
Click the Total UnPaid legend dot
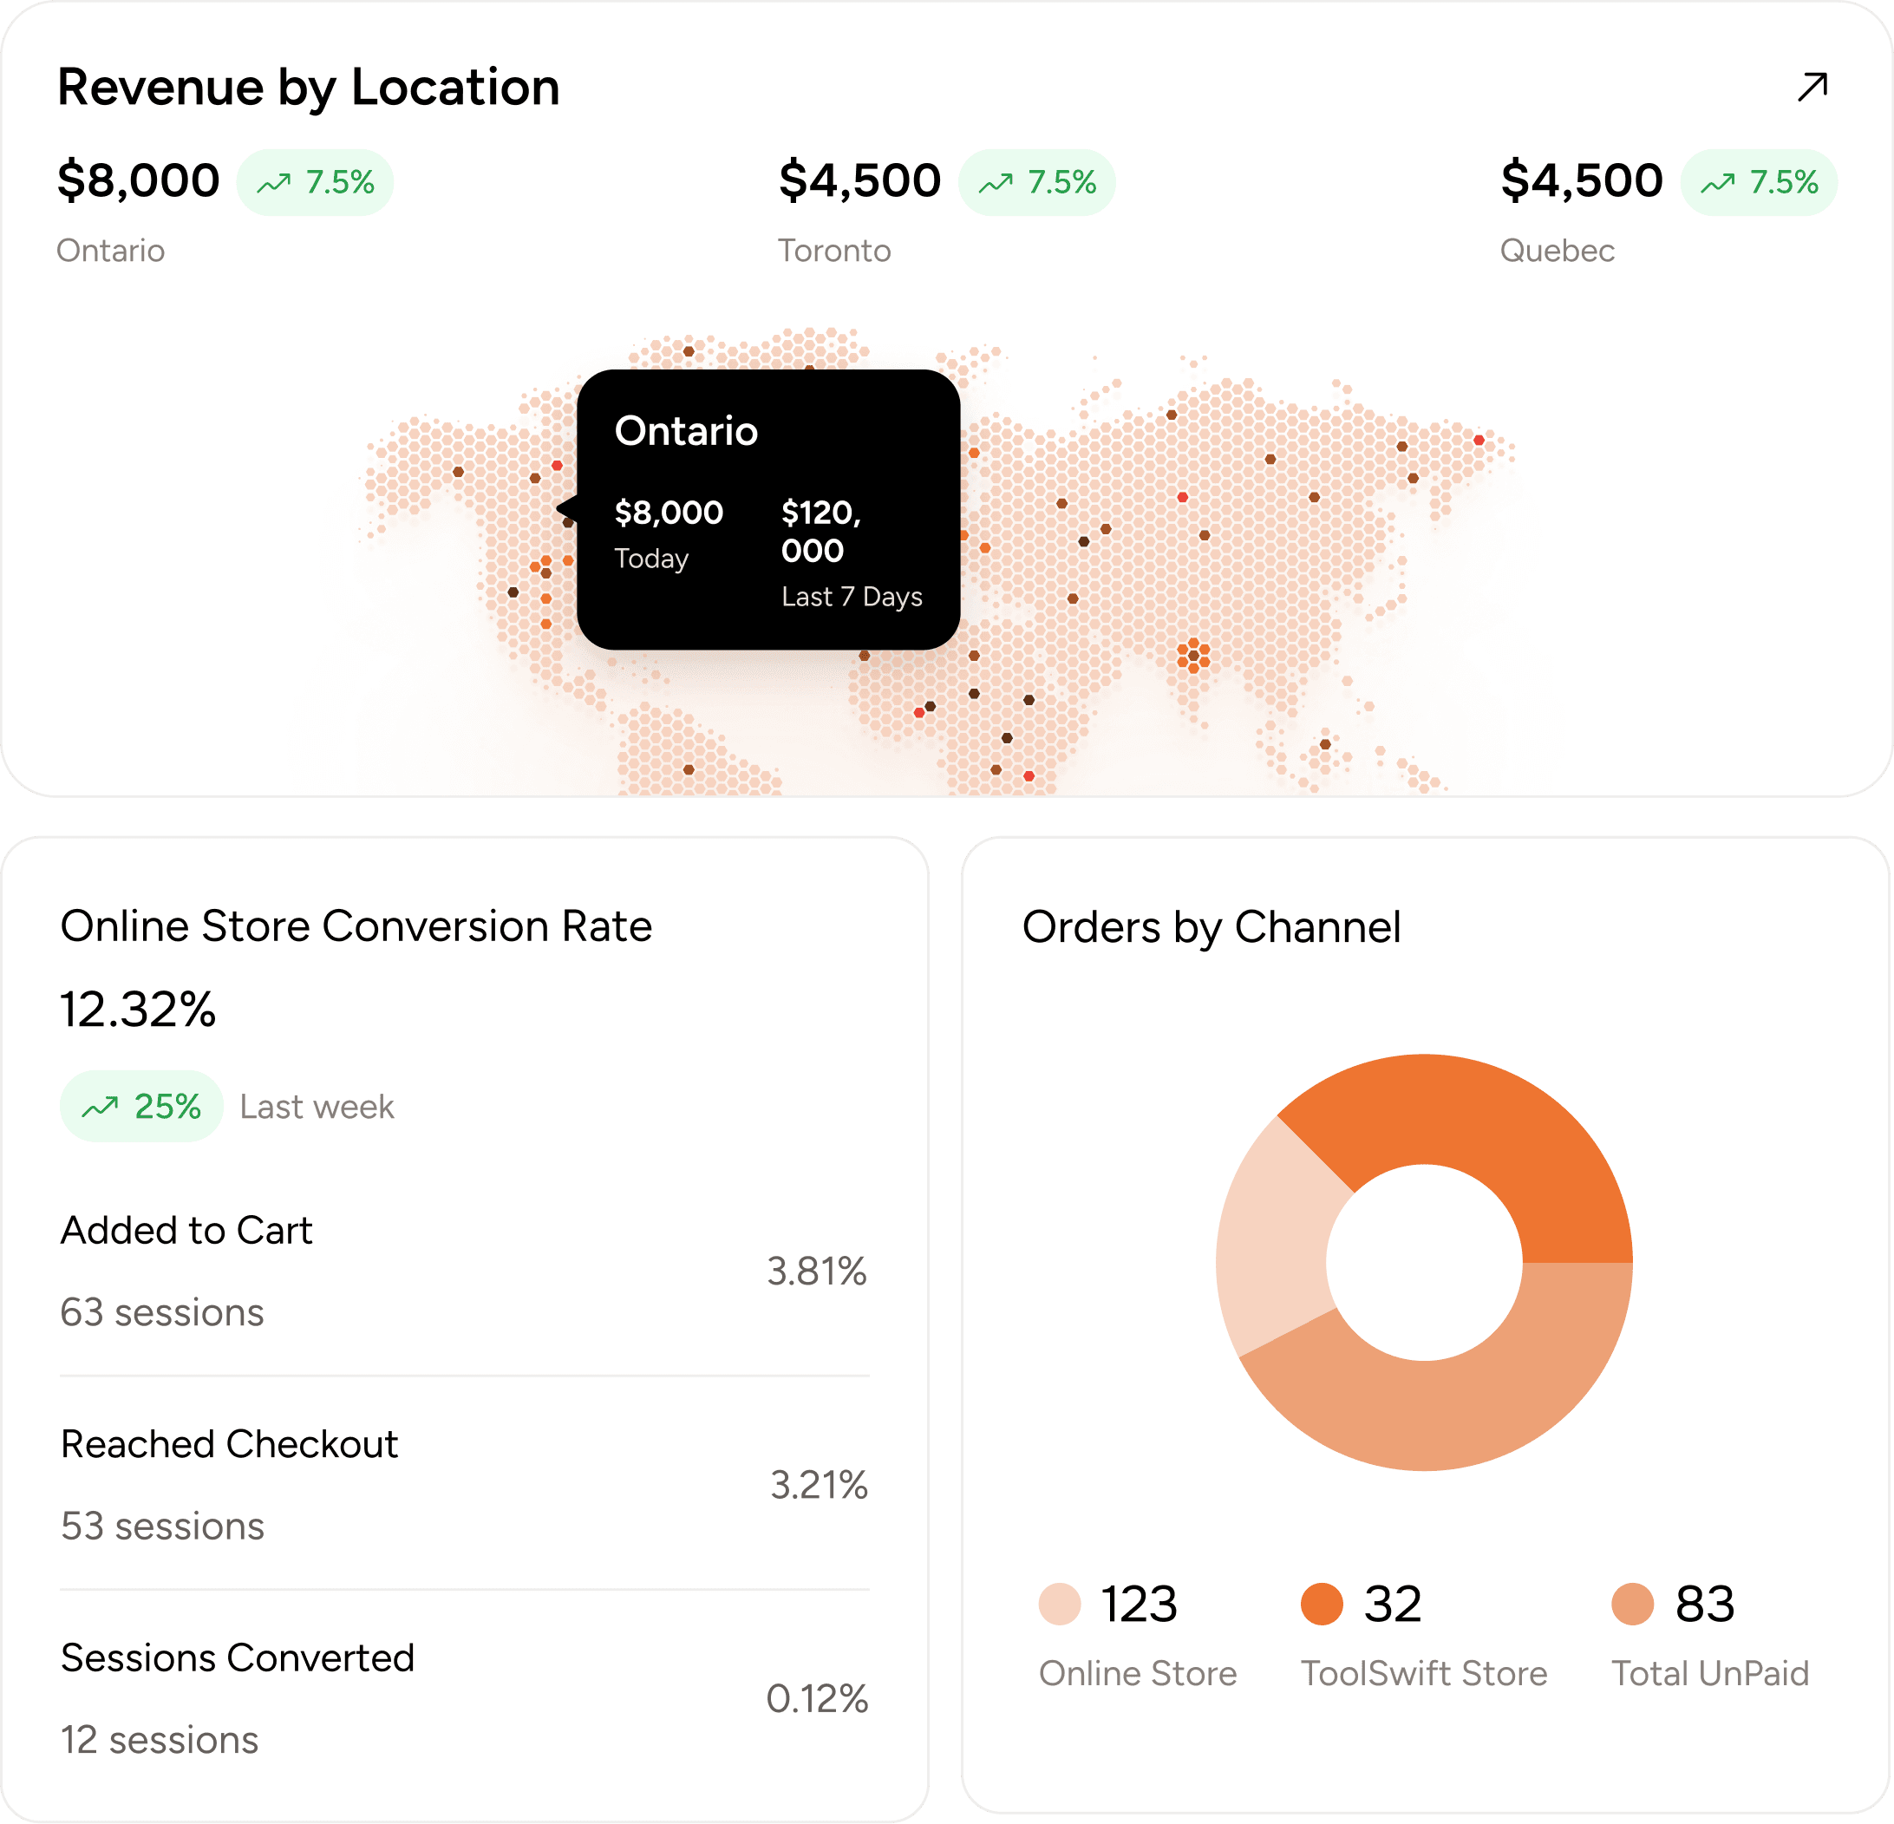(1634, 1605)
